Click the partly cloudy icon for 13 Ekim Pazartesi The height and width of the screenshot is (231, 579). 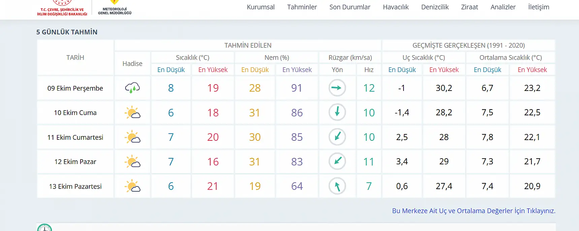[132, 186]
